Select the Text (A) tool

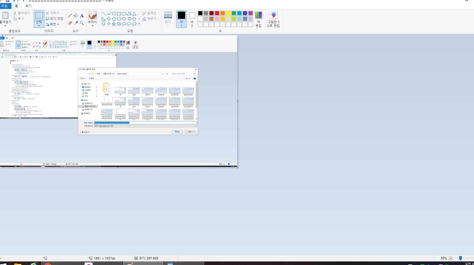coord(82,16)
